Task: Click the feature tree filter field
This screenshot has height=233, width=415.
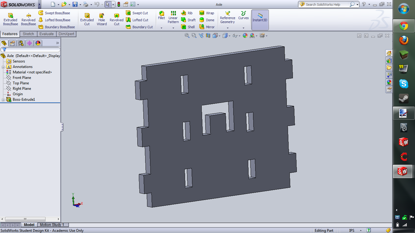Action: pos(30,49)
